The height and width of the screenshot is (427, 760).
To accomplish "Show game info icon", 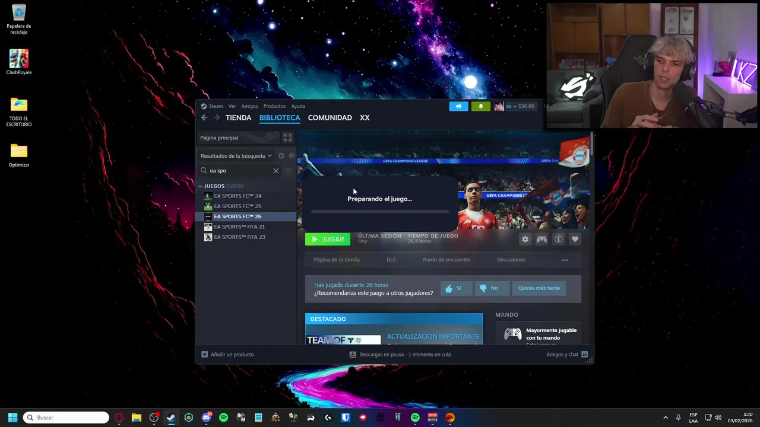I will 558,239.
